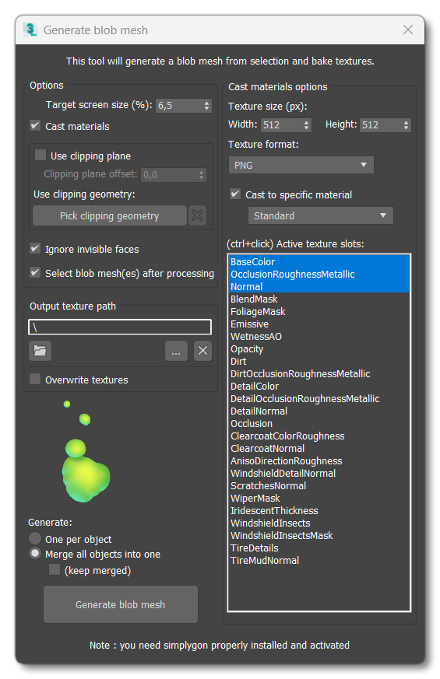
Task: Toggle Select blob mesh(es) after processing
Action: pyautogui.click(x=35, y=273)
